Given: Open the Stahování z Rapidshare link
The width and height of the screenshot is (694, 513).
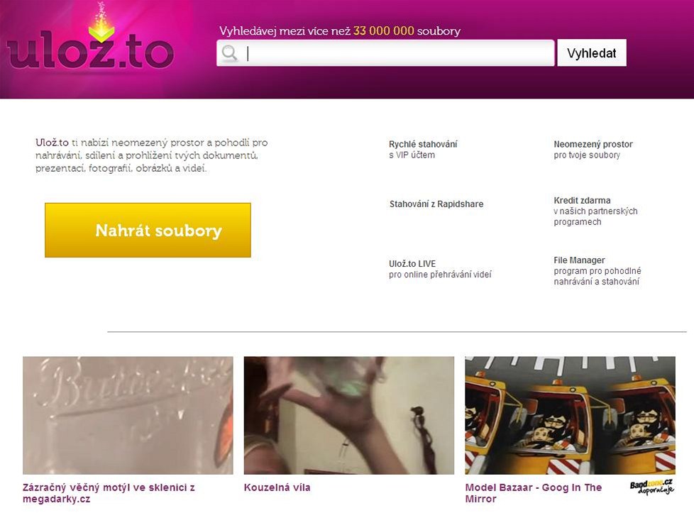Looking at the screenshot, I should tap(436, 204).
